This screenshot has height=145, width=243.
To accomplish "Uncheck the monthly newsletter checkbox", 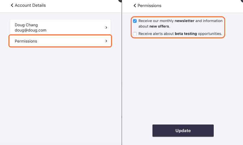I will (135, 21).
